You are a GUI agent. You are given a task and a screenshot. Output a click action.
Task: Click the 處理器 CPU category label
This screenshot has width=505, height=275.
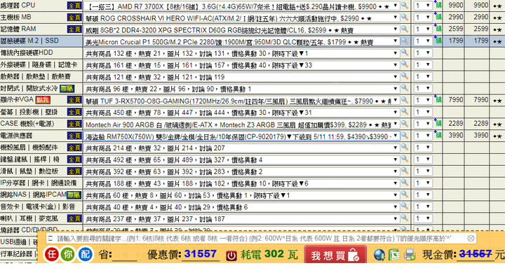(18, 6)
